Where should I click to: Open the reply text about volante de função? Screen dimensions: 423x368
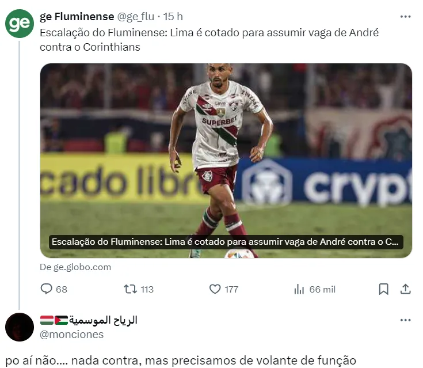pos(181,361)
